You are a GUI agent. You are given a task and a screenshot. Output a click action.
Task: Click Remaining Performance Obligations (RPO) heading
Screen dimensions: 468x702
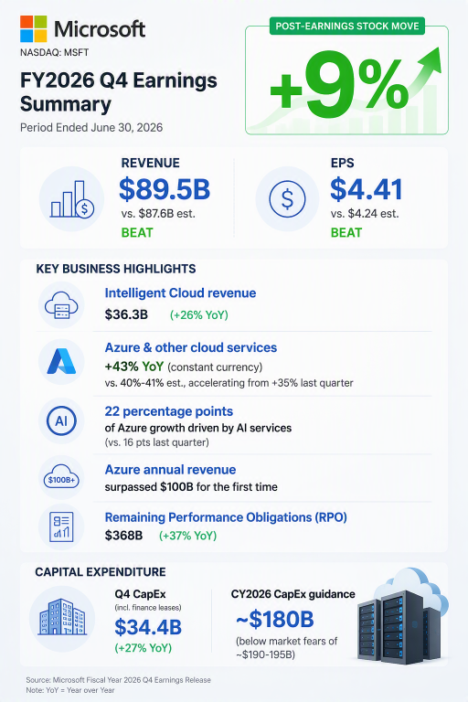[226, 517]
